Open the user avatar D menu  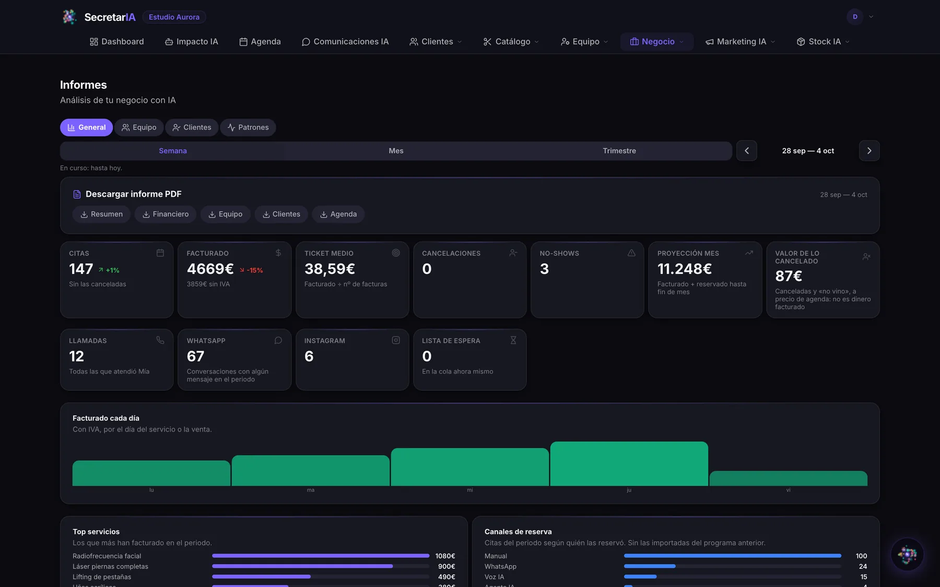(860, 17)
